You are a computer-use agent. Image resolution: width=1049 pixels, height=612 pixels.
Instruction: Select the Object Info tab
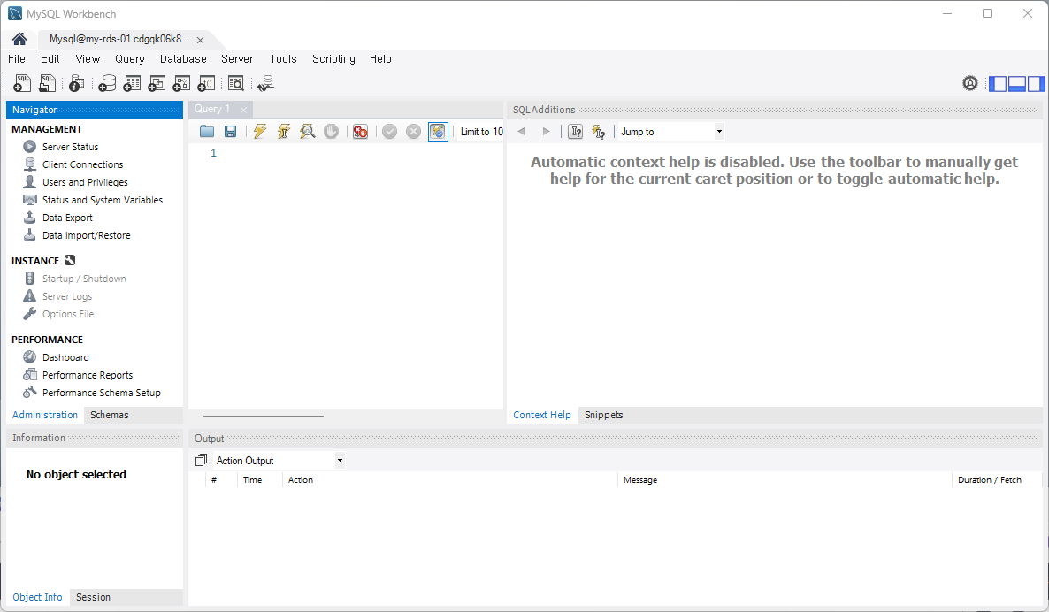point(37,597)
